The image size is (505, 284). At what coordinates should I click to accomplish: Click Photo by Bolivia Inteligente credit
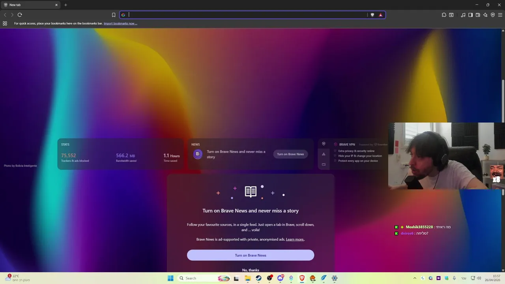pos(20,166)
